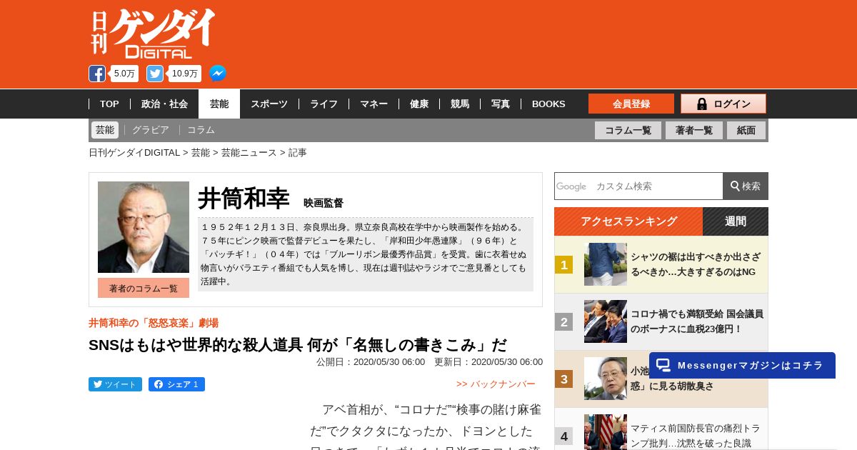
Task: Focus the Google カスタム検索 input field
Action: [638, 186]
